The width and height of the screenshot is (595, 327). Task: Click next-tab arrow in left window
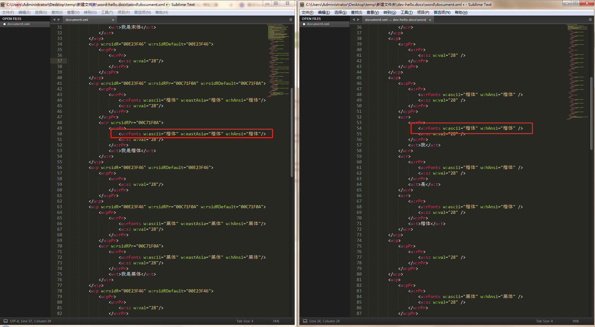click(59, 20)
